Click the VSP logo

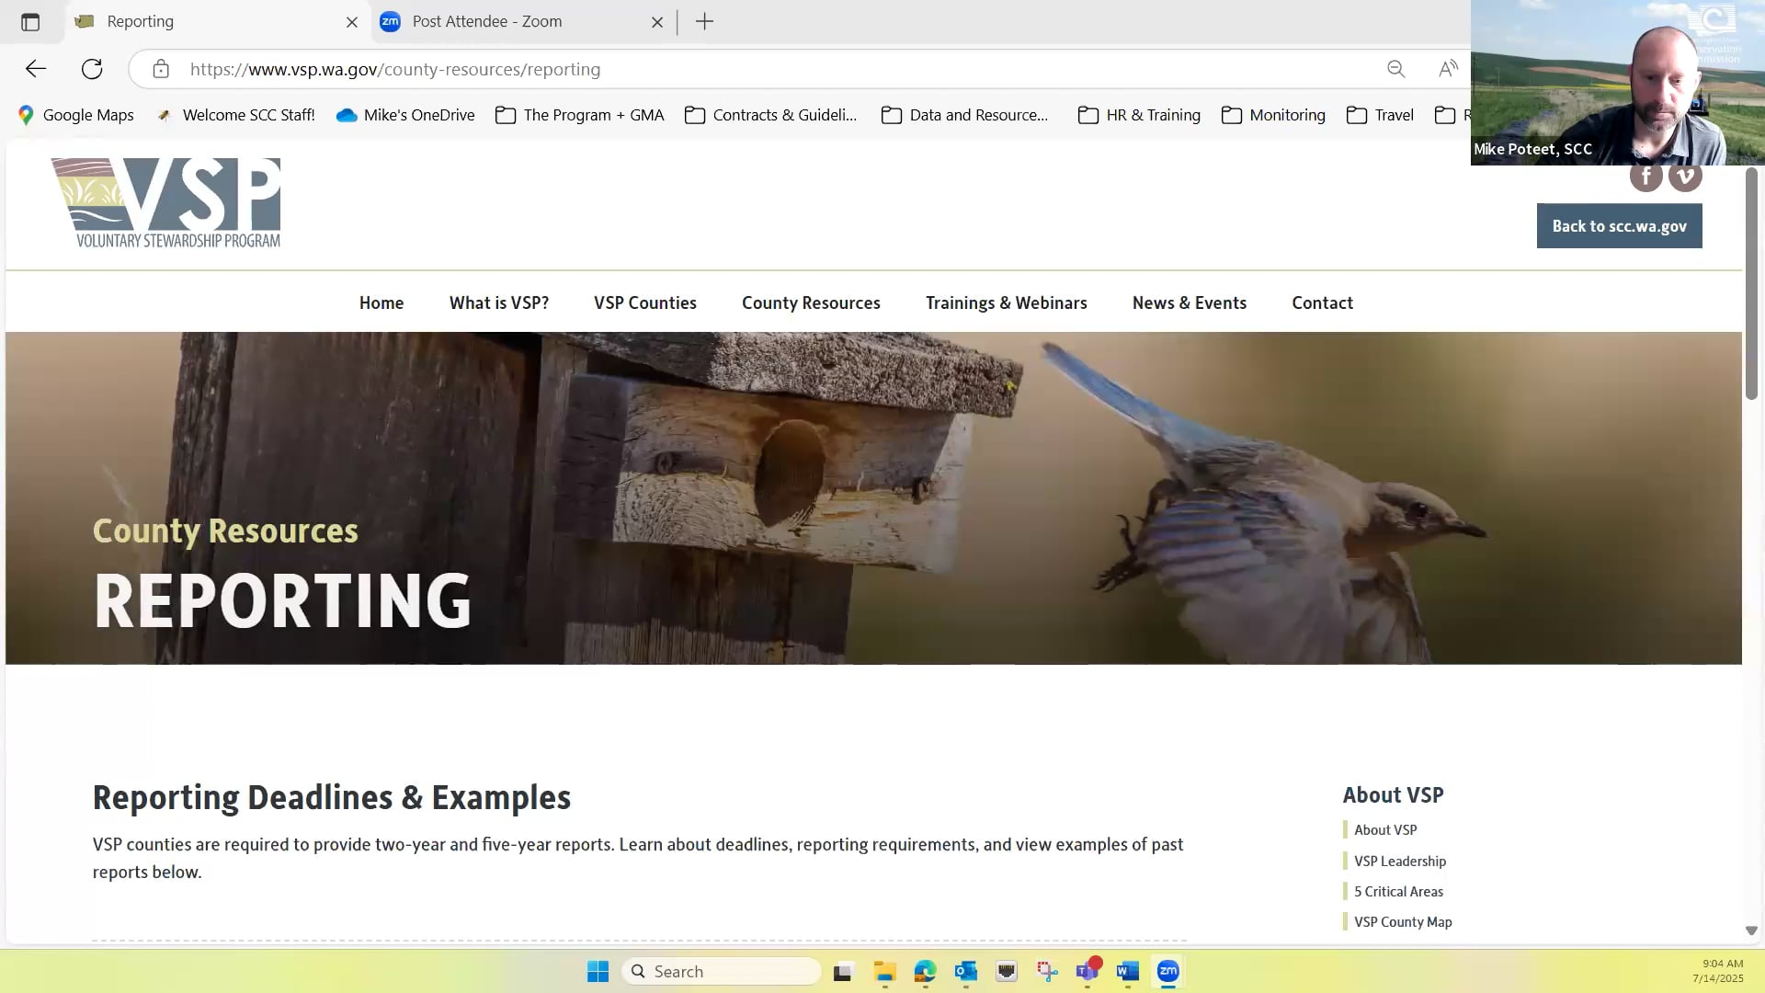[167, 202]
